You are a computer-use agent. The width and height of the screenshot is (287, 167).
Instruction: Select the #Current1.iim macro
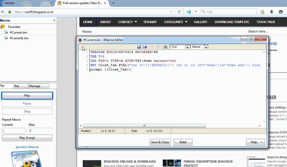pos(19,38)
